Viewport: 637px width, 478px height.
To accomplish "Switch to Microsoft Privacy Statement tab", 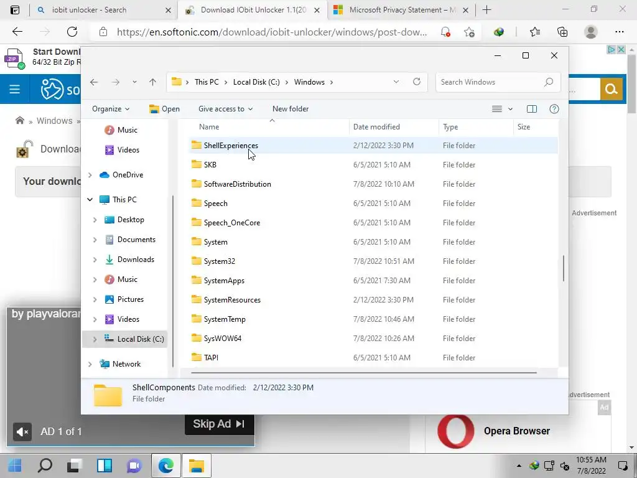I will click(x=402, y=10).
